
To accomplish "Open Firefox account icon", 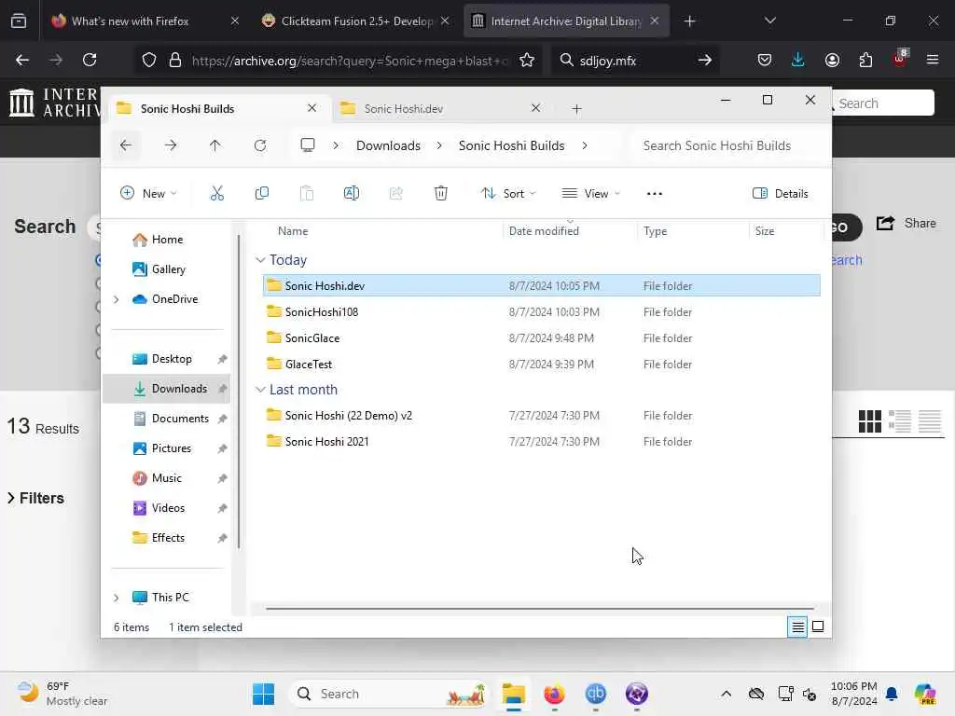I will pyautogui.click(x=832, y=60).
